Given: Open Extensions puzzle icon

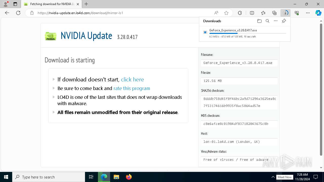Looking at the screenshot, I should pyautogui.click(x=240, y=13).
